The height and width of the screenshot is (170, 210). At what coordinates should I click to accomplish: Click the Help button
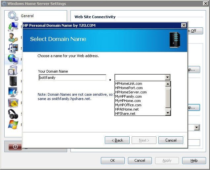[x=194, y=160]
